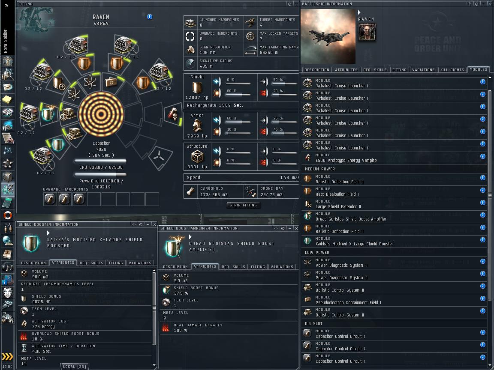The width and height of the screenshot is (494, 370).
Task: Click the Kaikka's shield booster module in fitting wheel
Action: pyautogui.click(x=57, y=144)
